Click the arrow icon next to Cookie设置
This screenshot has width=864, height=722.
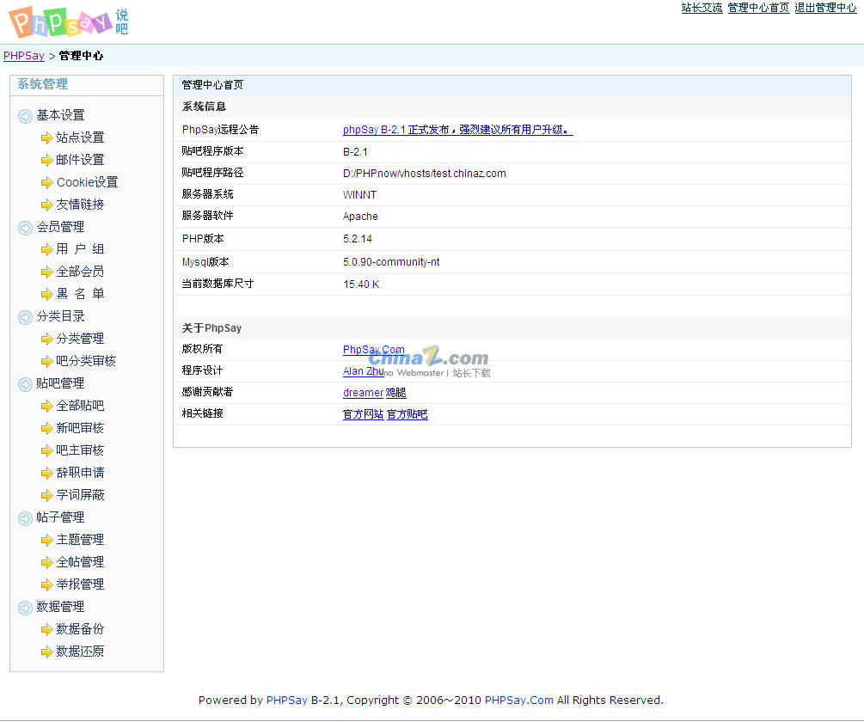(x=46, y=183)
